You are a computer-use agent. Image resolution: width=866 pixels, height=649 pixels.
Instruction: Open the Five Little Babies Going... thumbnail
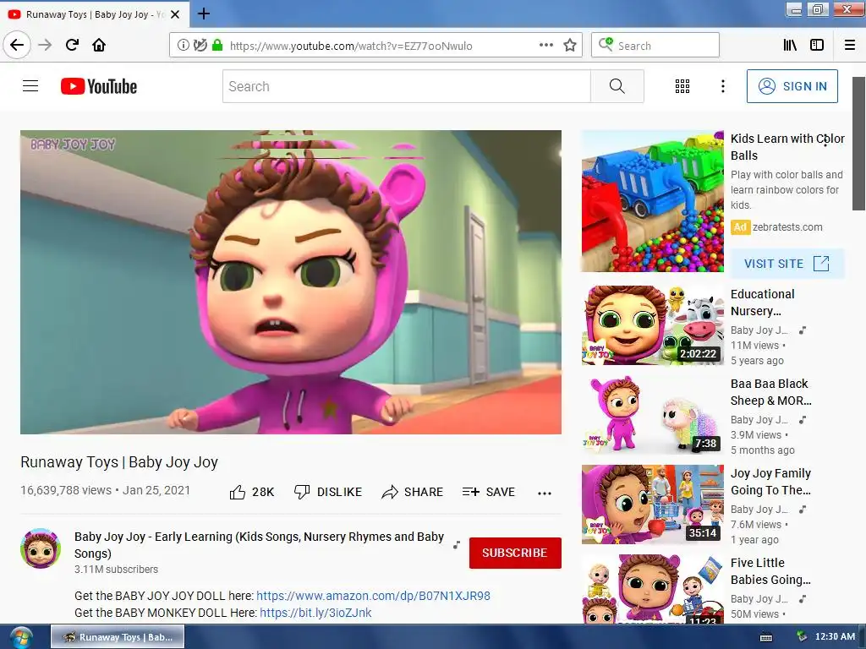(x=652, y=589)
